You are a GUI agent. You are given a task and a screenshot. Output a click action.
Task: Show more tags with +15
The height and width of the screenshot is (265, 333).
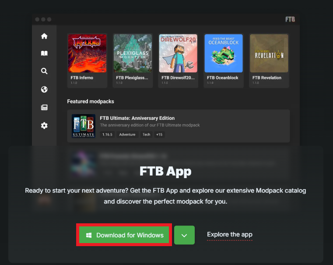[159, 135]
